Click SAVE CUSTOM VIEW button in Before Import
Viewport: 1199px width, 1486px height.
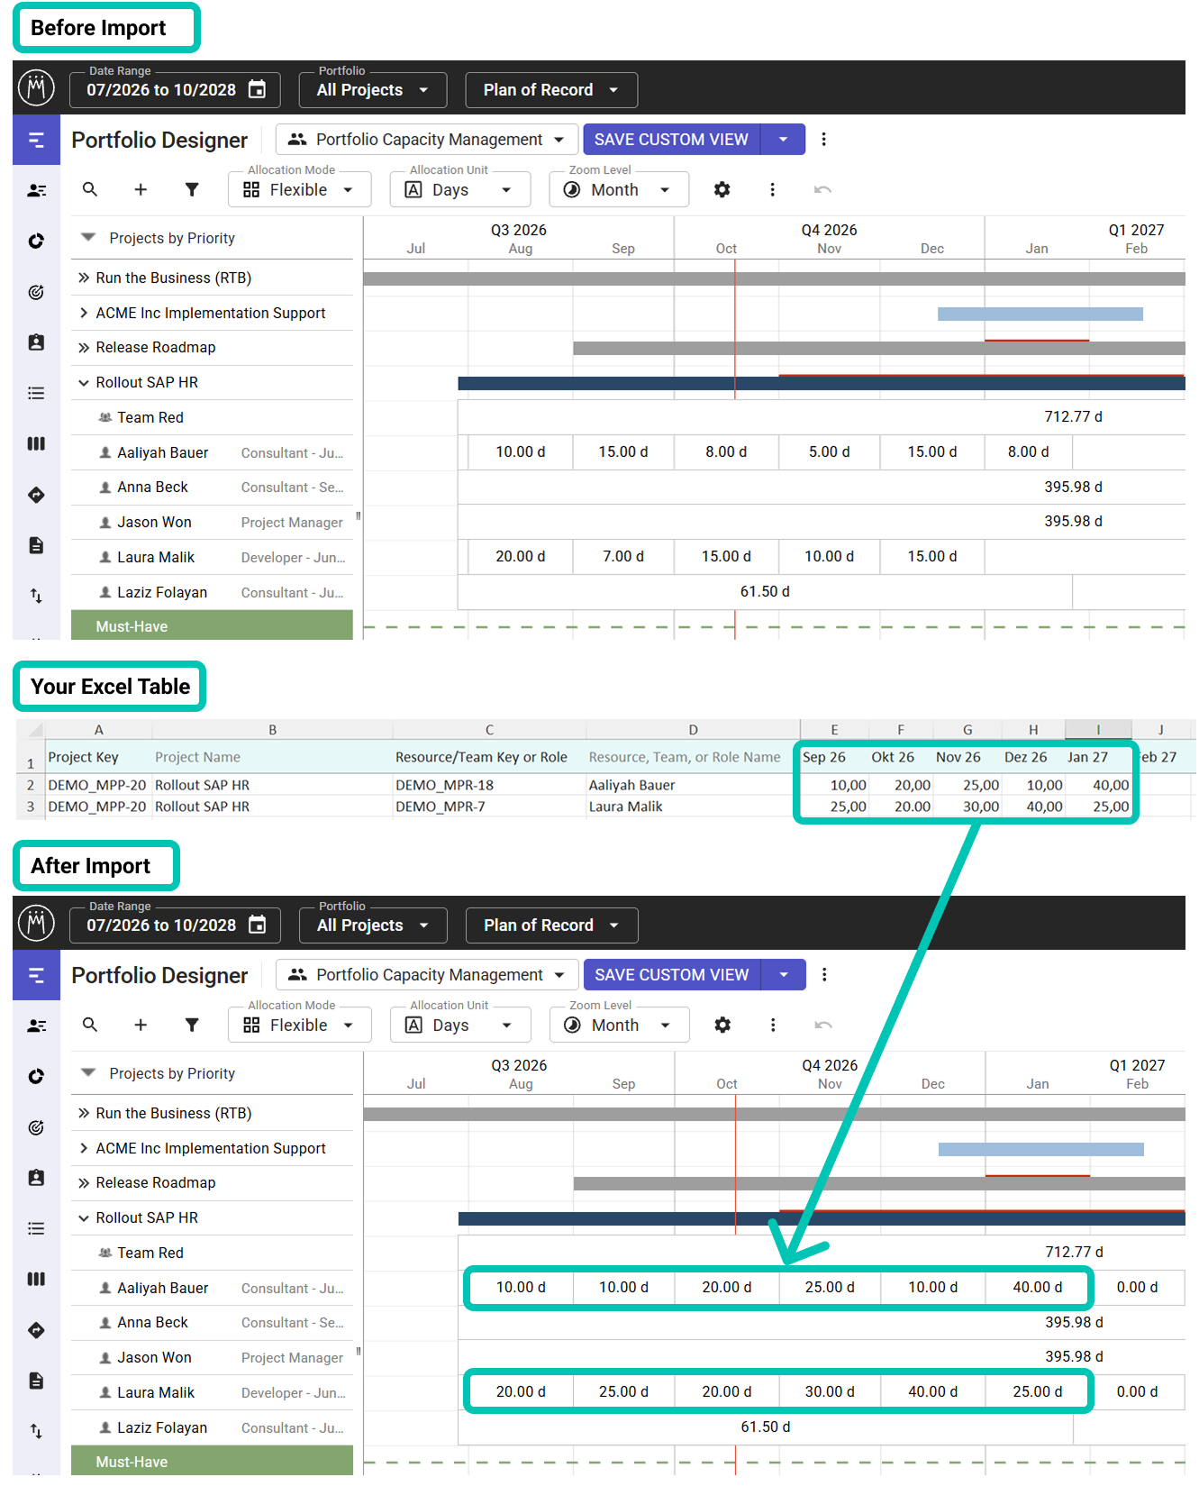671,139
